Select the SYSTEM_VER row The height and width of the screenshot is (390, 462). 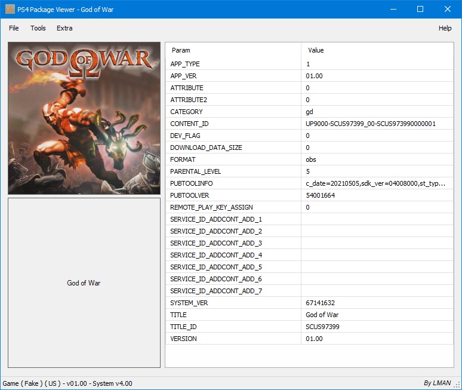[x=190, y=303]
